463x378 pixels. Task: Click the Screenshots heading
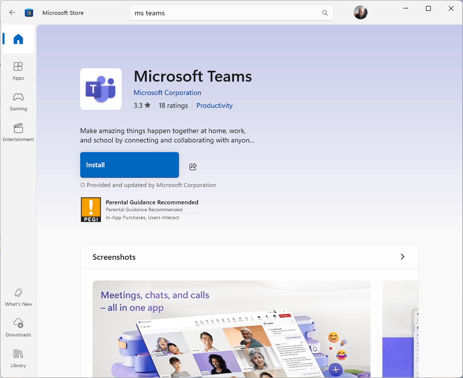tap(114, 257)
